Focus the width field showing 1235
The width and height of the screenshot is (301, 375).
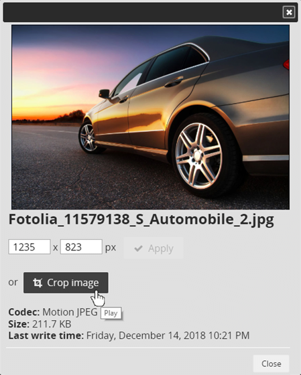29,246
